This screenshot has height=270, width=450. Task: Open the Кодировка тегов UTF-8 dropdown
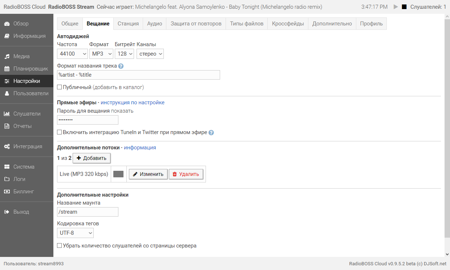[75, 233]
